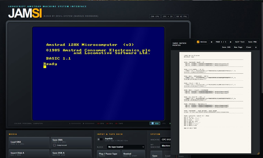Click the printed paper preview page
Image resolution: width=263 pixels, height=158 pixels.
pos(215,102)
